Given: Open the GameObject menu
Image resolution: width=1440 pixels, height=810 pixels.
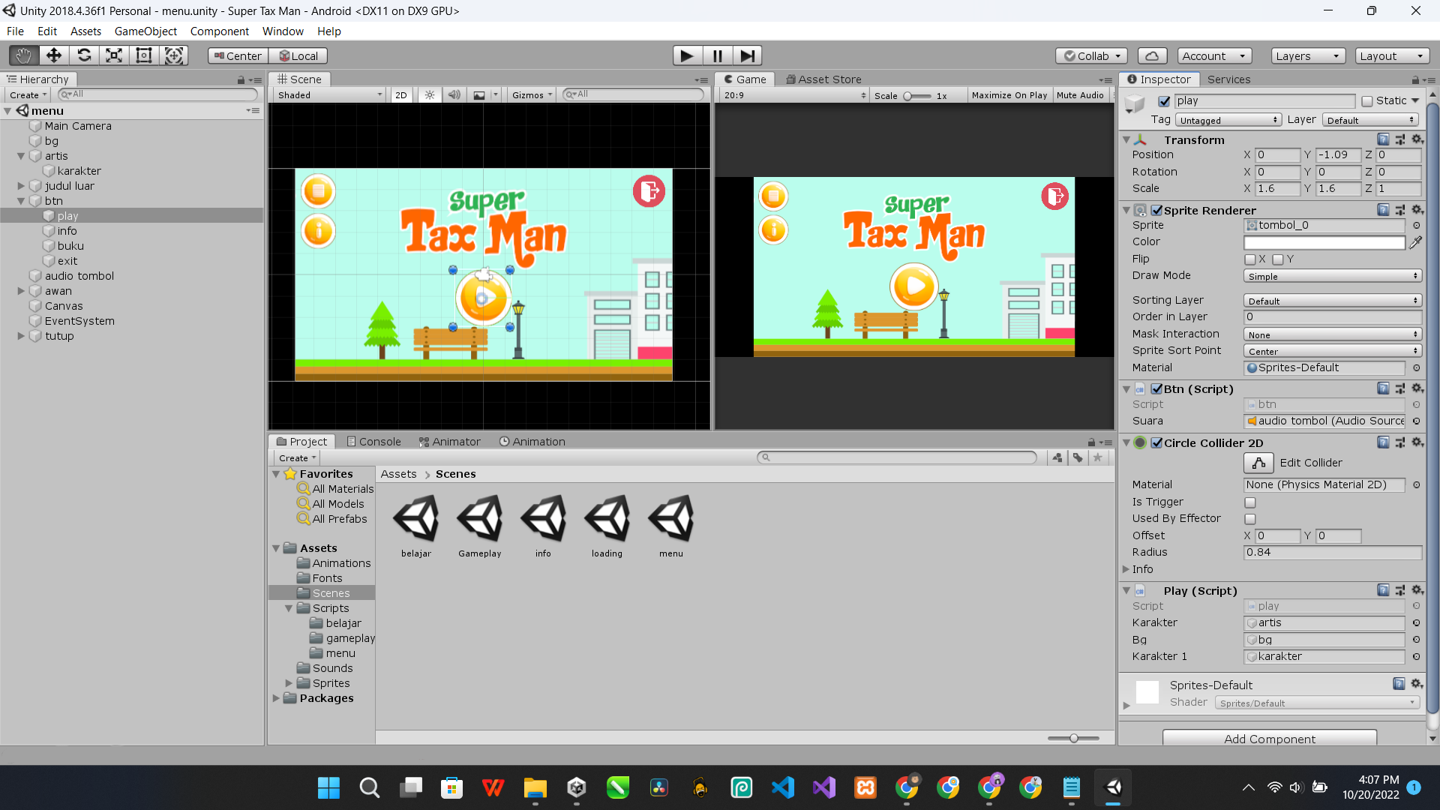Looking at the screenshot, I should (145, 31).
